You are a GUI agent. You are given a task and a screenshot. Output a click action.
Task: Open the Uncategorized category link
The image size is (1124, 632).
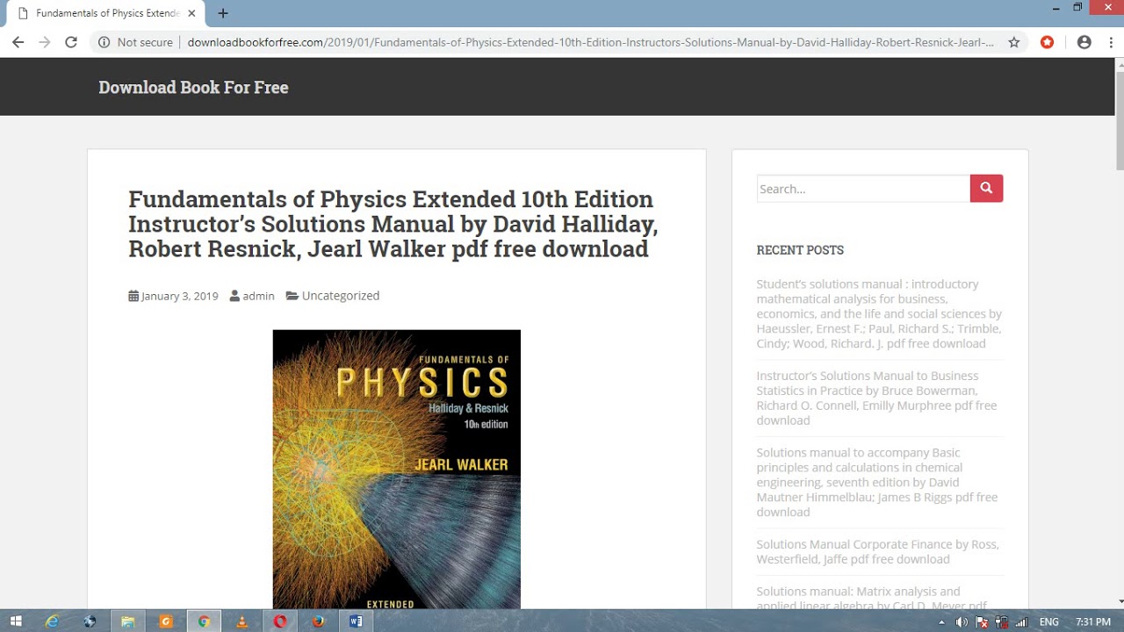pos(341,296)
